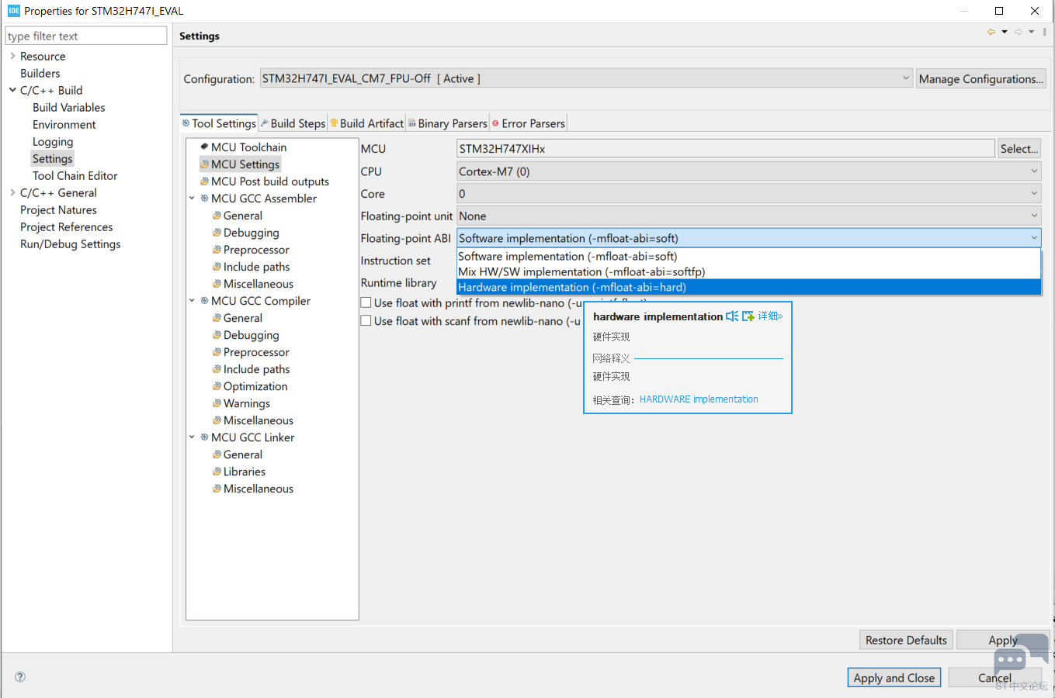The height and width of the screenshot is (698, 1055).
Task: Collapse the MCU GCC Compiler node
Action: pyautogui.click(x=192, y=301)
